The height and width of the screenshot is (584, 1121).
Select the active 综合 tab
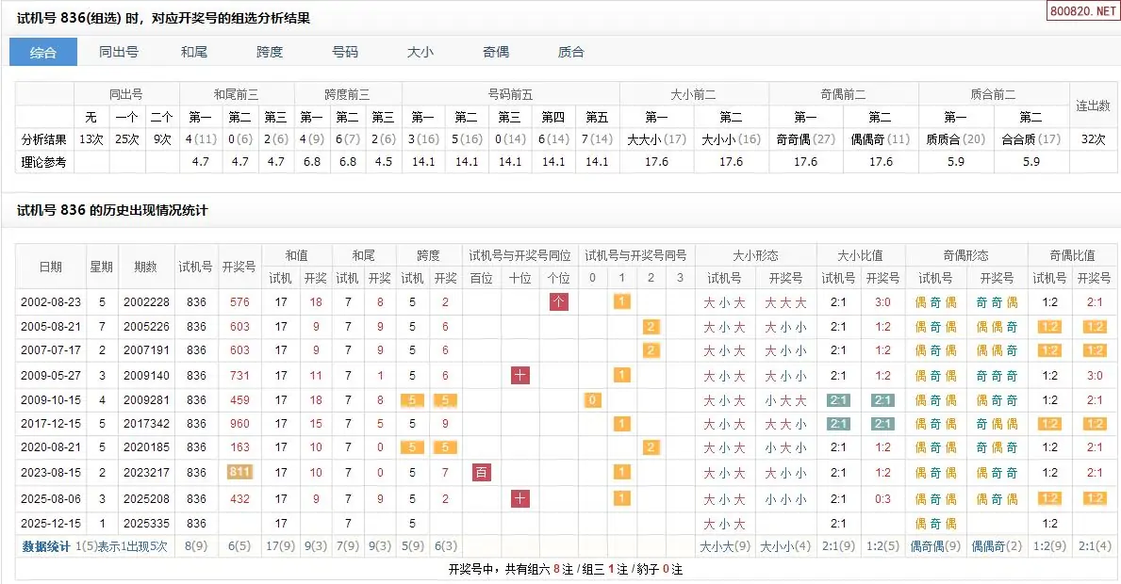click(43, 52)
